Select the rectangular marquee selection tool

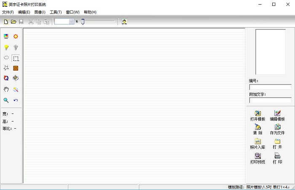click(x=16, y=58)
